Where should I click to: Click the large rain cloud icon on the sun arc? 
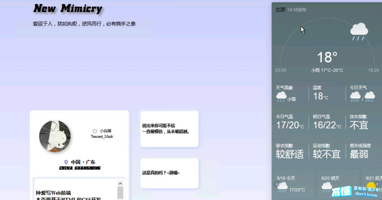click(x=359, y=32)
